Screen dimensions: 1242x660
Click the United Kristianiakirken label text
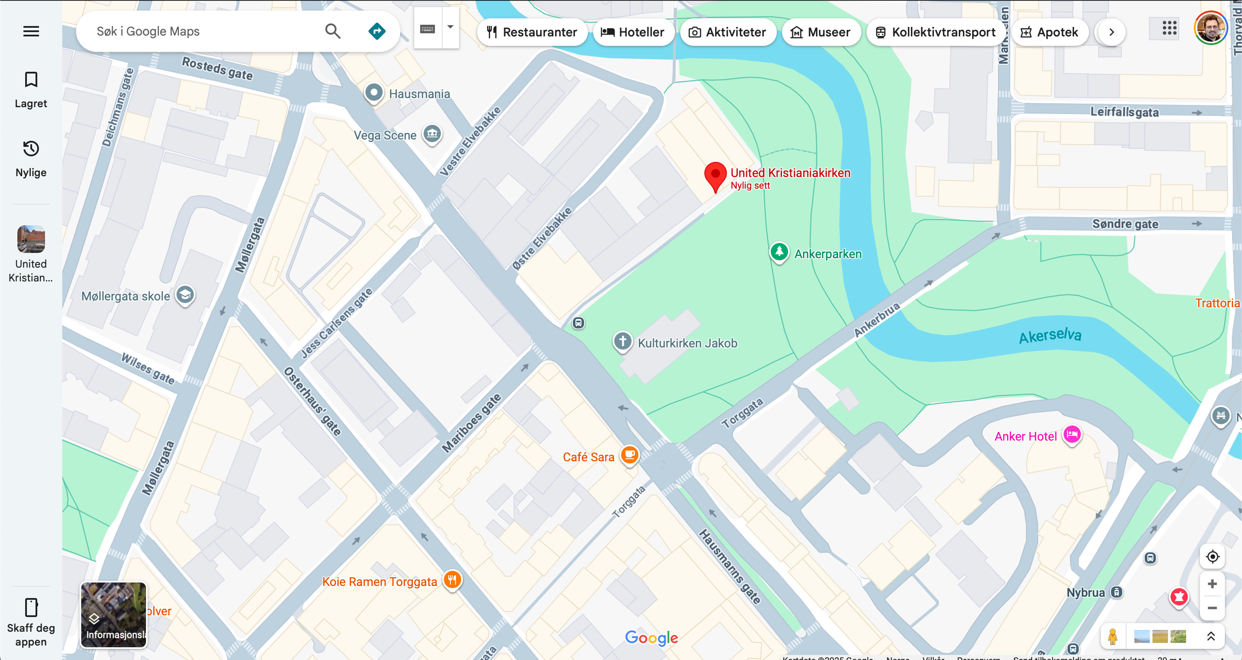point(790,173)
